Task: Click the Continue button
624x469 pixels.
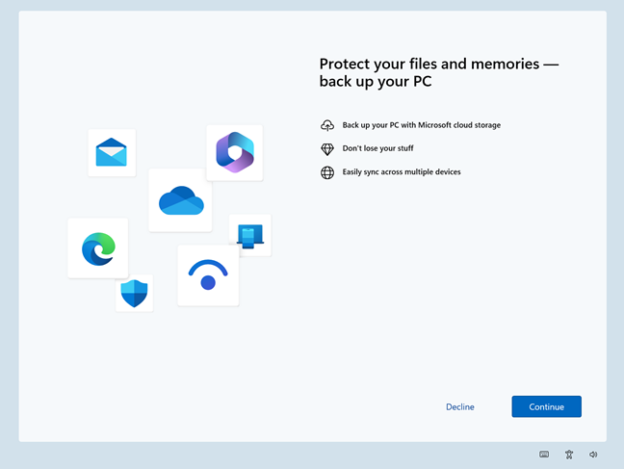Action: (546, 406)
